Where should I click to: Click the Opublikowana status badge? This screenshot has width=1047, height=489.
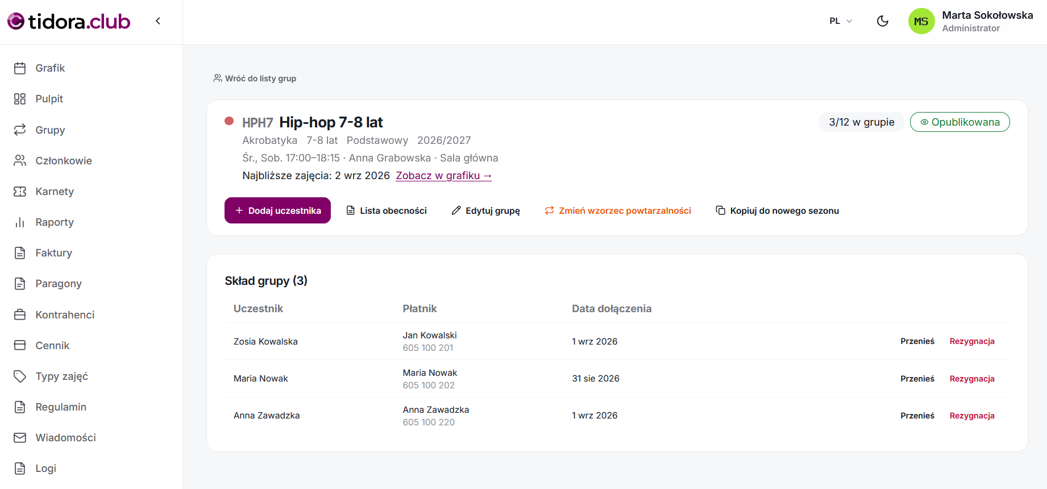click(960, 122)
